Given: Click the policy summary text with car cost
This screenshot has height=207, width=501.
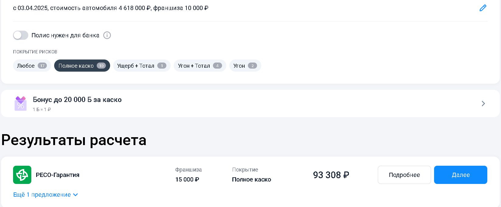Looking at the screenshot, I should (x=111, y=8).
